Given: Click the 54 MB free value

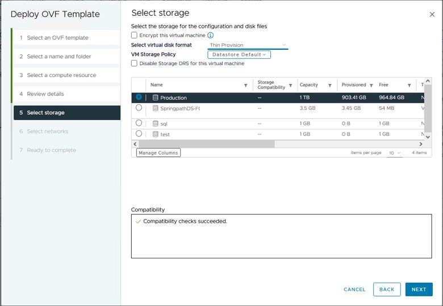Looking at the screenshot, I should point(387,108).
